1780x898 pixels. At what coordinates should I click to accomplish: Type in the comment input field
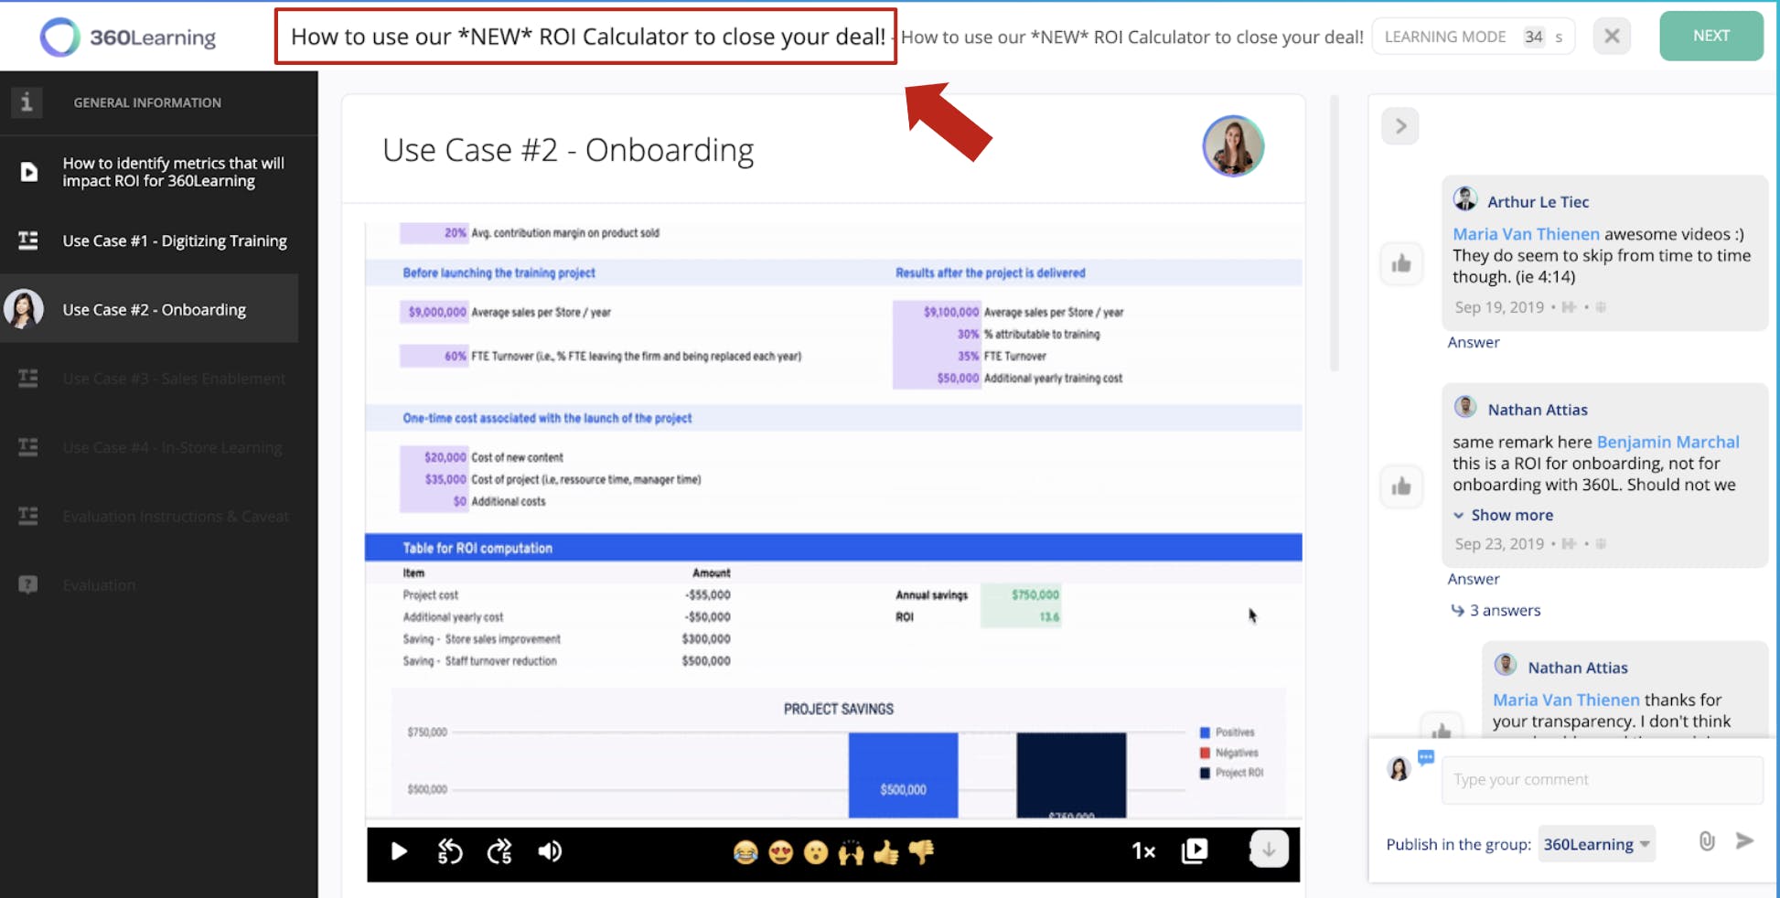point(1601,780)
